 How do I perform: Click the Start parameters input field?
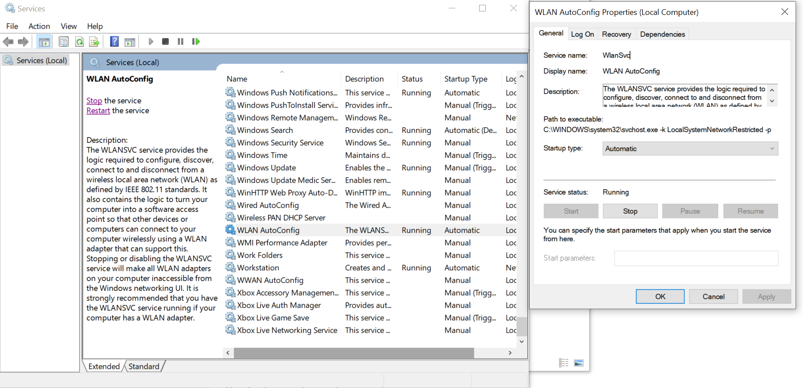(696, 258)
